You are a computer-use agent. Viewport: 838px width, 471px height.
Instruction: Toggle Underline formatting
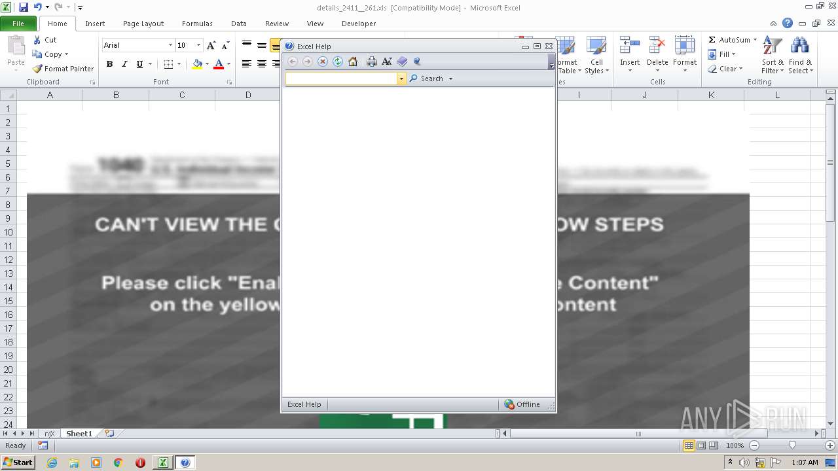[139, 64]
